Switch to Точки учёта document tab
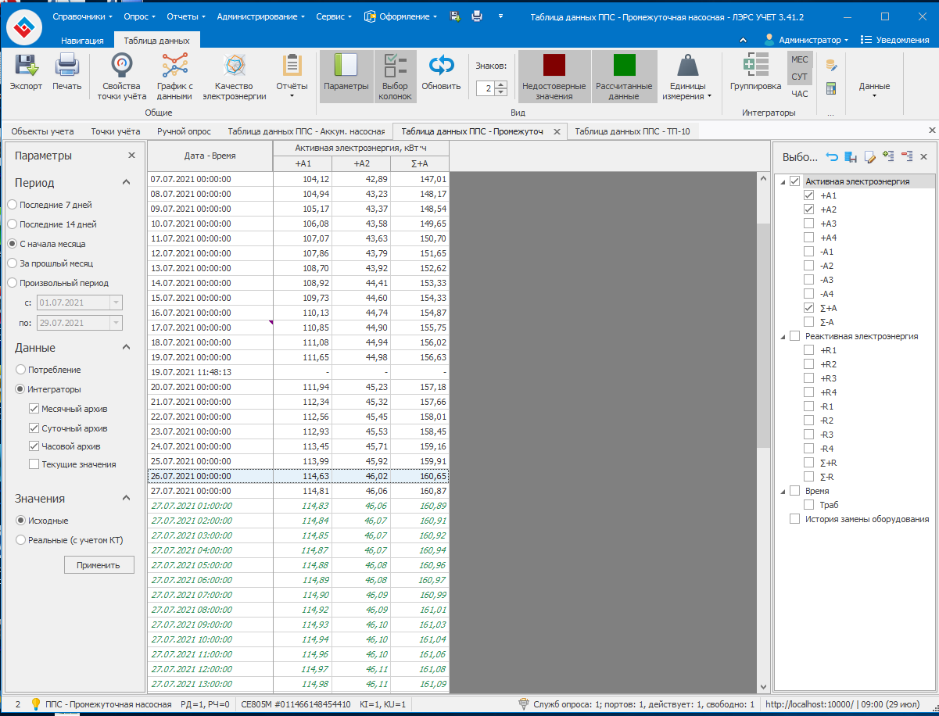 pyautogui.click(x=116, y=131)
